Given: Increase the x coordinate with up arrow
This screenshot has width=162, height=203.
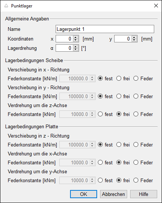Looking at the screenshot, I should pos(76,38).
